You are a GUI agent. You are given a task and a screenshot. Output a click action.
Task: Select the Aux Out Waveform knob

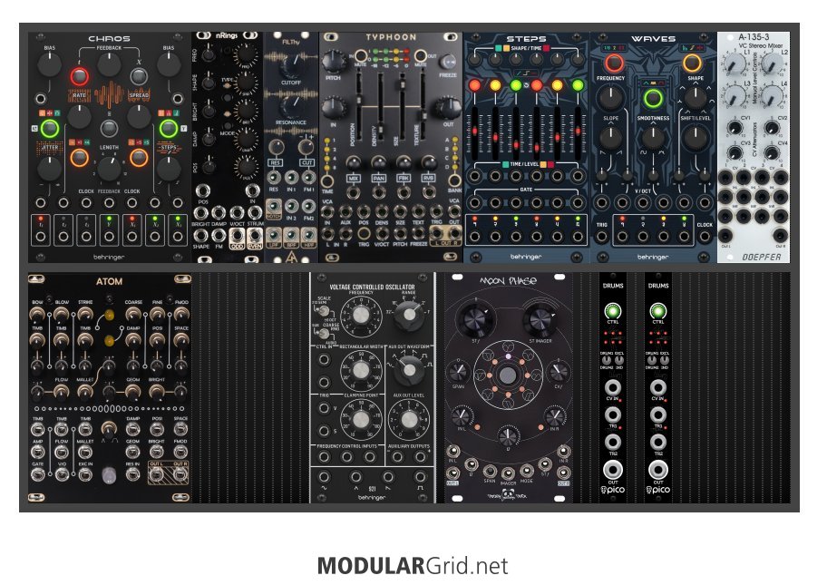(x=409, y=369)
